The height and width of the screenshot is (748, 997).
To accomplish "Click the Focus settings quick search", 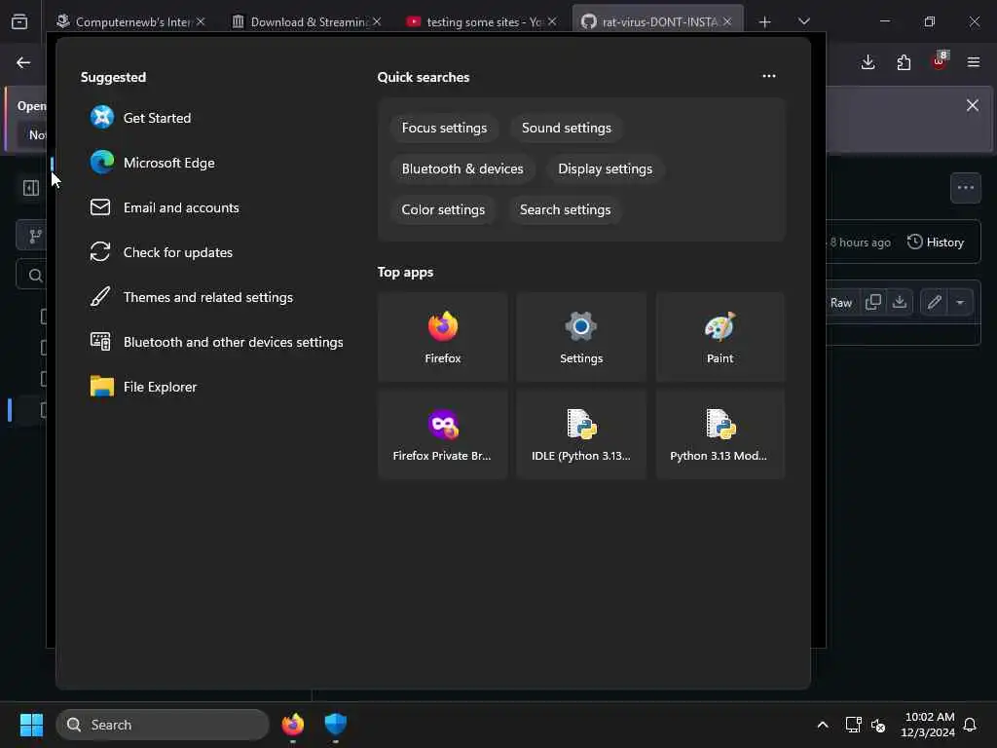I will coord(444,128).
